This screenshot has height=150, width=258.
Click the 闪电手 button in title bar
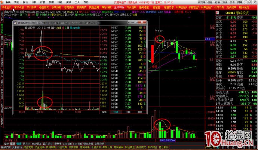202,2
